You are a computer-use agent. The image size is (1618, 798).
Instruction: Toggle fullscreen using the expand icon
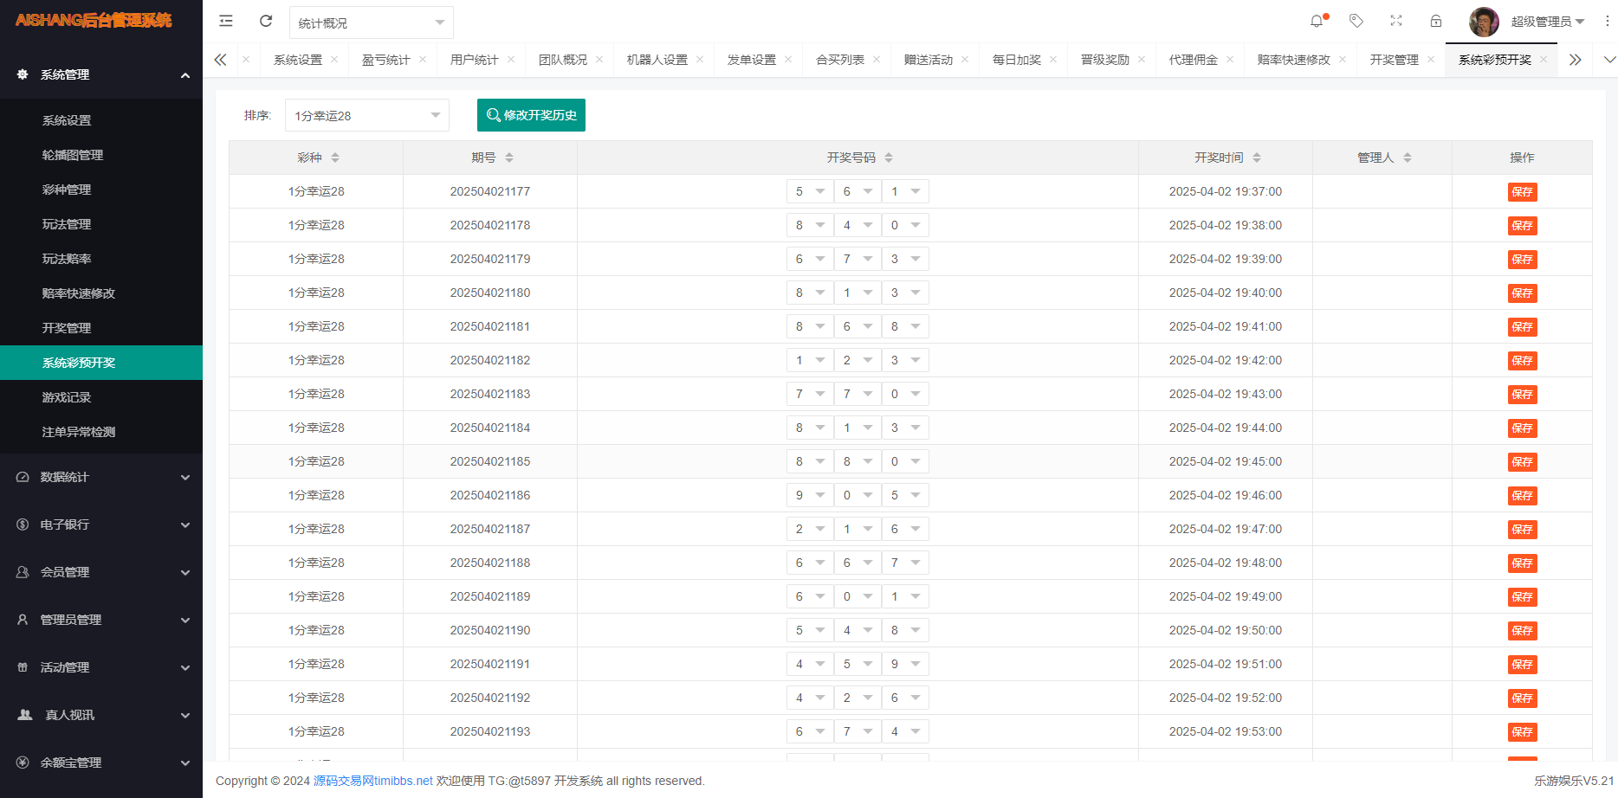1395,21
